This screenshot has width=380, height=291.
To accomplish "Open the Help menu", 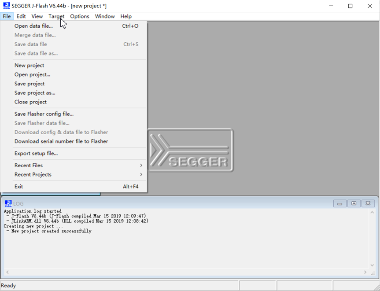I will 126,16.
